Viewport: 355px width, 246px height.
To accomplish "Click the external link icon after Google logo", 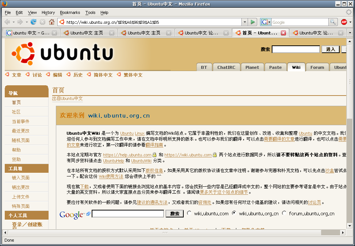I will (x=88, y=213).
